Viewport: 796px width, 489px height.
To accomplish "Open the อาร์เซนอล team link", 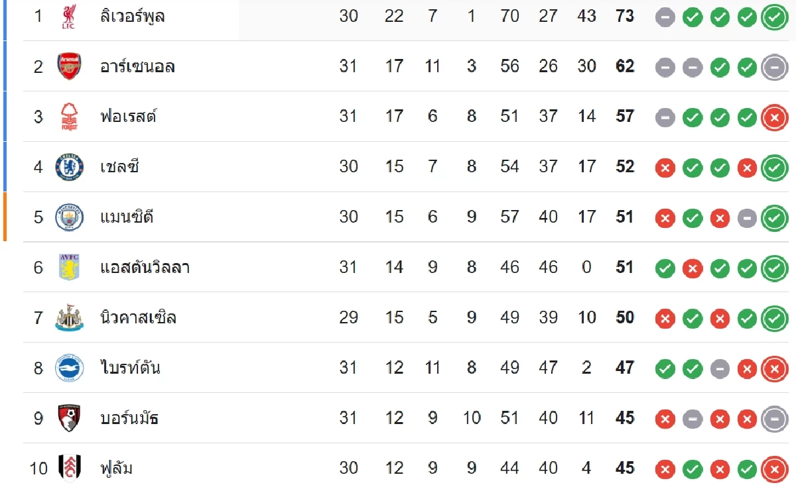I will coord(137,66).
